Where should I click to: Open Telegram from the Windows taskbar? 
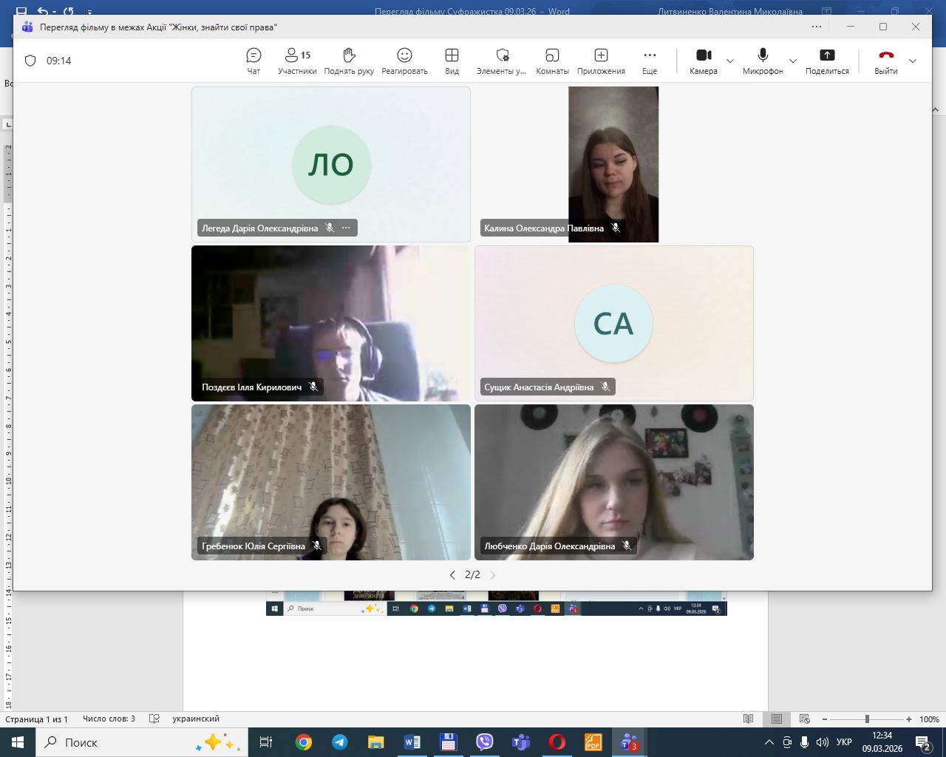click(340, 742)
